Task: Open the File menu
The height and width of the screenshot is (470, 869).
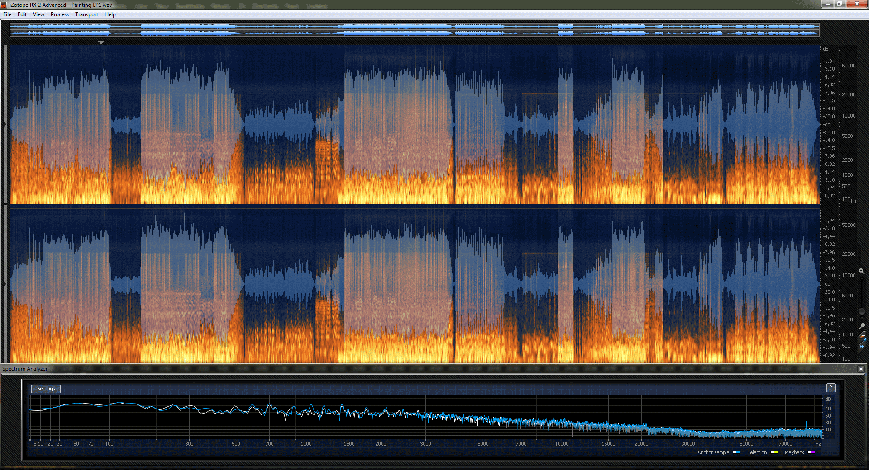Action: click(7, 14)
